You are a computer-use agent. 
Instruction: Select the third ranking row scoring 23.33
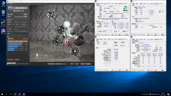click(x=18, y=45)
